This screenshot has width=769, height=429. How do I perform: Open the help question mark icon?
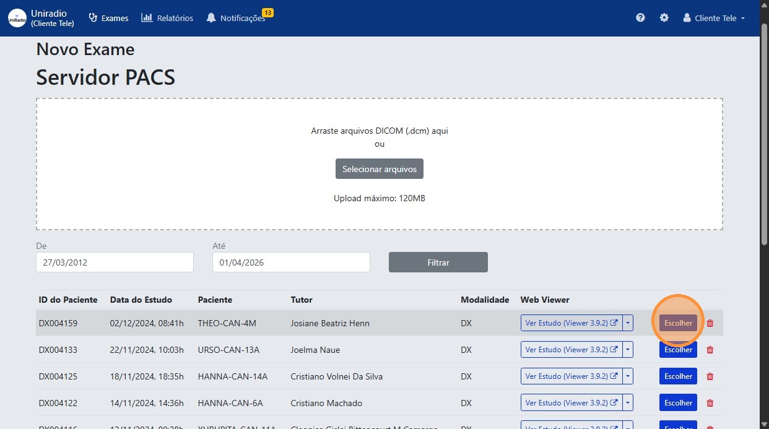click(640, 18)
